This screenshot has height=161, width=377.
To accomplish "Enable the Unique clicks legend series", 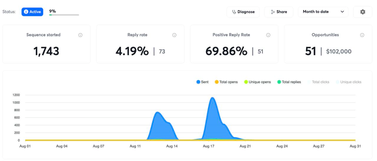I will click(x=348, y=82).
